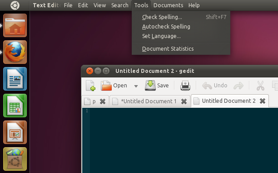Open the Ubuntu Dash home button

click(15, 5)
